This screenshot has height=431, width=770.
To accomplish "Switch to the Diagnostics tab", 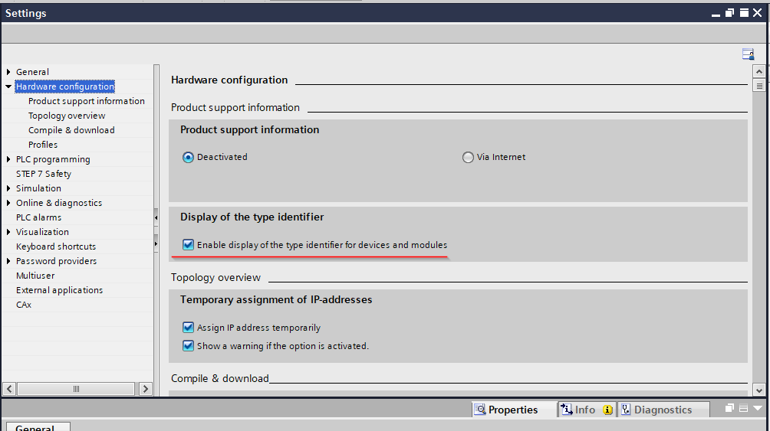I will [663, 410].
